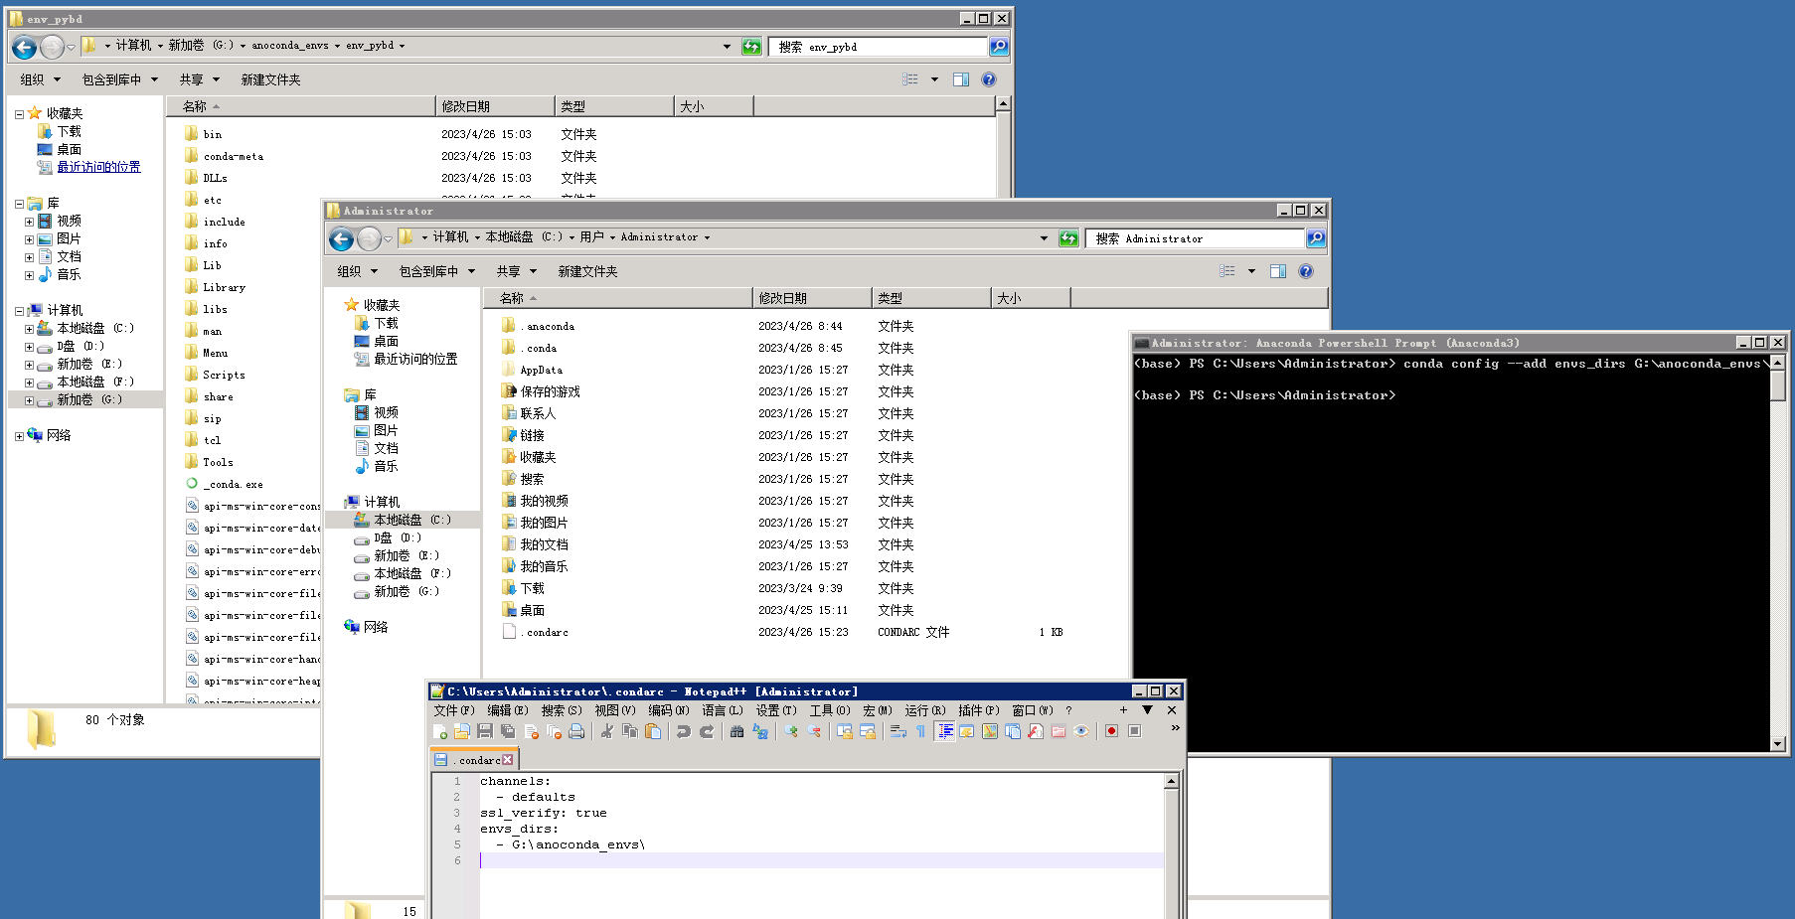The width and height of the screenshot is (1795, 919).
Task: Open Find with the binoculars icon
Action: click(x=736, y=731)
